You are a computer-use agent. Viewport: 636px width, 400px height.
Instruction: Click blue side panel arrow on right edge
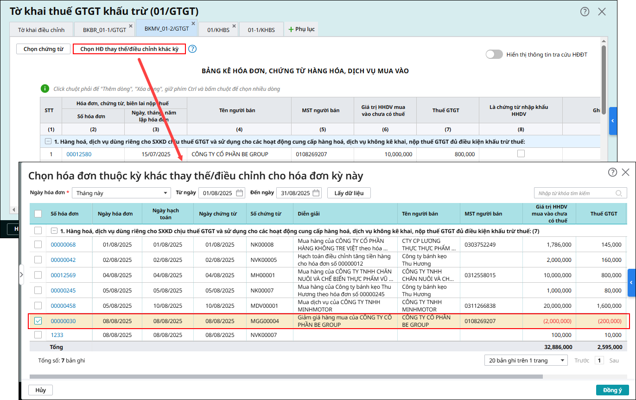point(631,282)
